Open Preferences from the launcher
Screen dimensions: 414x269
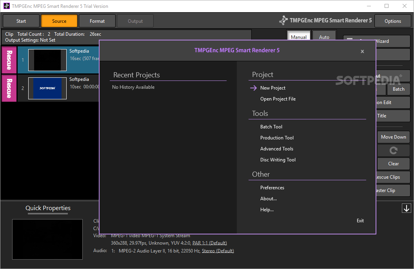point(272,188)
